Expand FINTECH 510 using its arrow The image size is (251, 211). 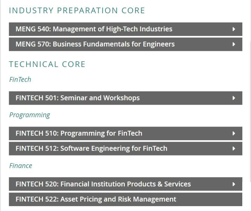[234, 133]
